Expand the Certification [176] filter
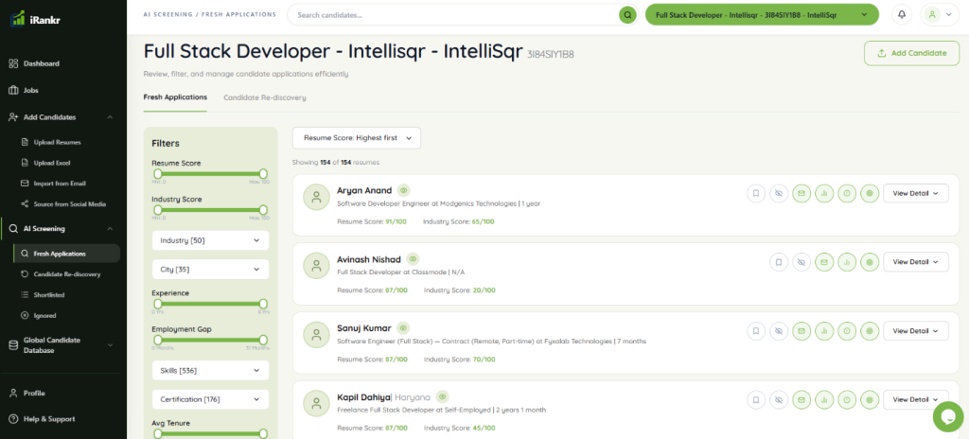The height and width of the screenshot is (439, 969). point(210,399)
